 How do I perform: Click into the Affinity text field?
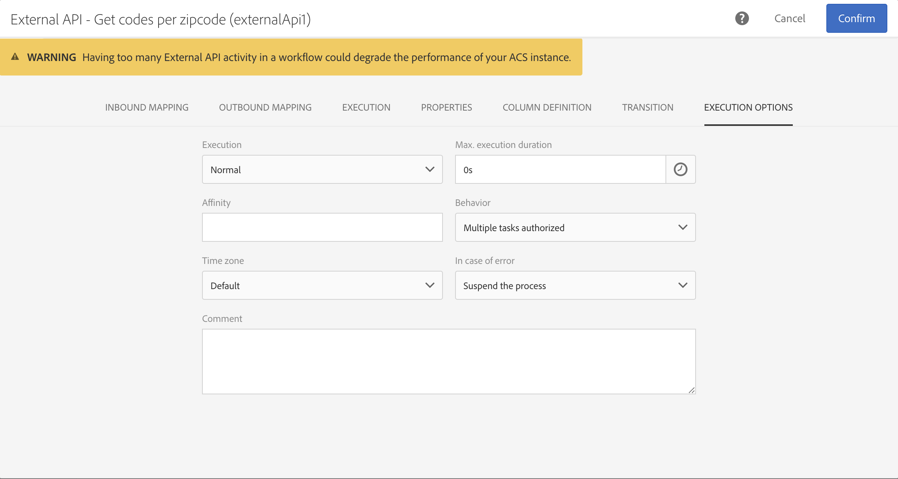322,227
